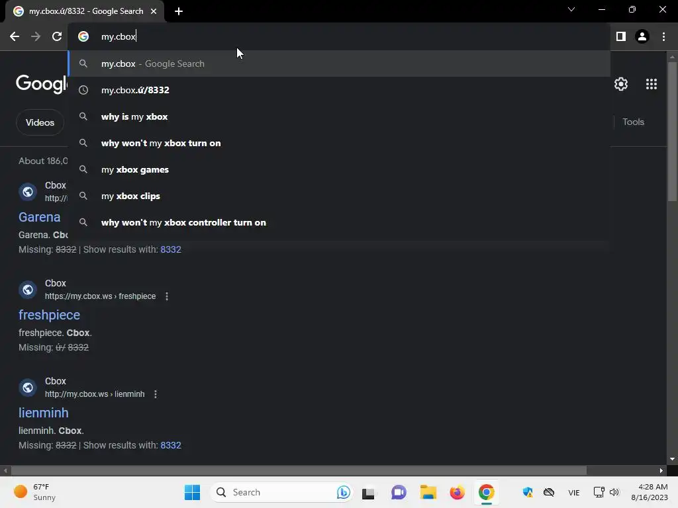Select the my.cbox Google Search tab

click(x=85, y=11)
